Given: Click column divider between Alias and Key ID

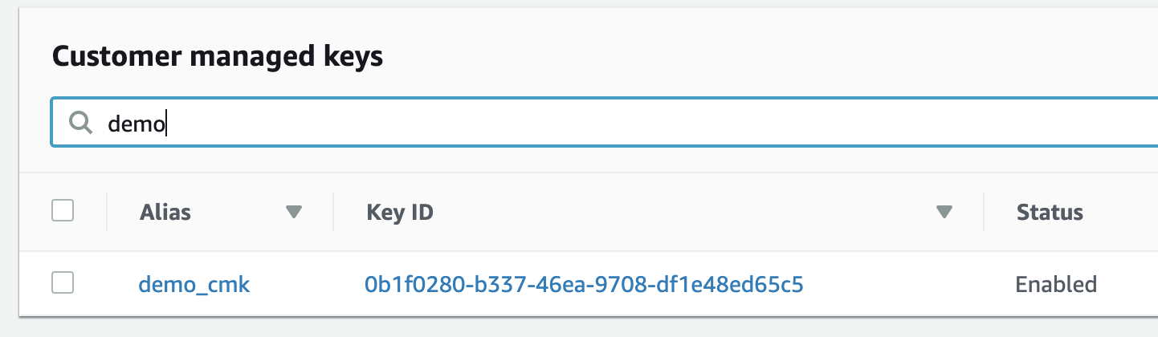Looking at the screenshot, I should [333, 212].
